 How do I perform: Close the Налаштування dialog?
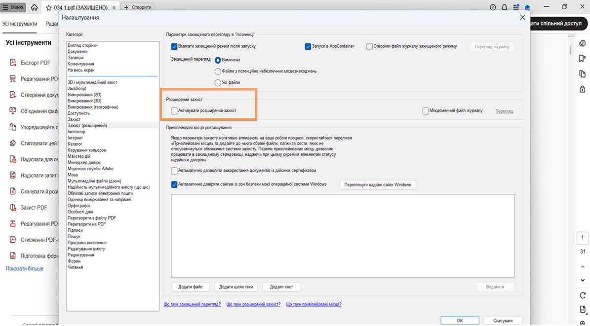[x=522, y=17]
